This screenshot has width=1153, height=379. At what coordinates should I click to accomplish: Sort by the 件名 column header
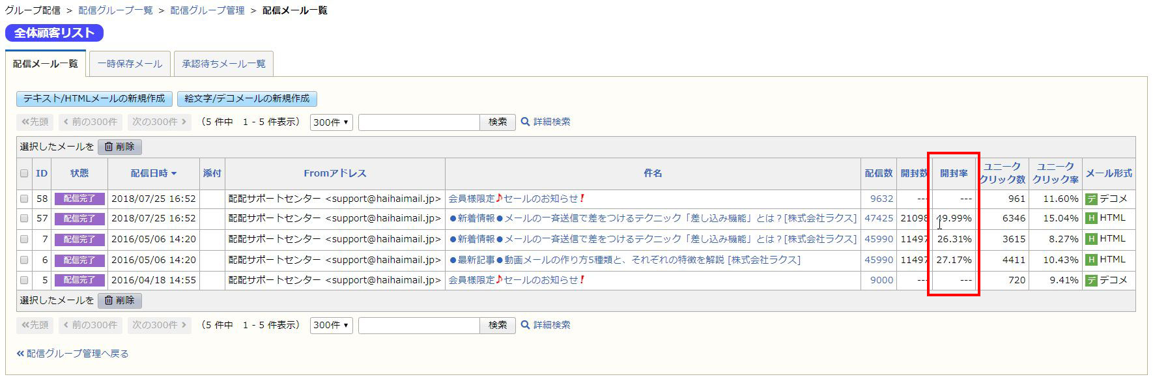coord(653,173)
